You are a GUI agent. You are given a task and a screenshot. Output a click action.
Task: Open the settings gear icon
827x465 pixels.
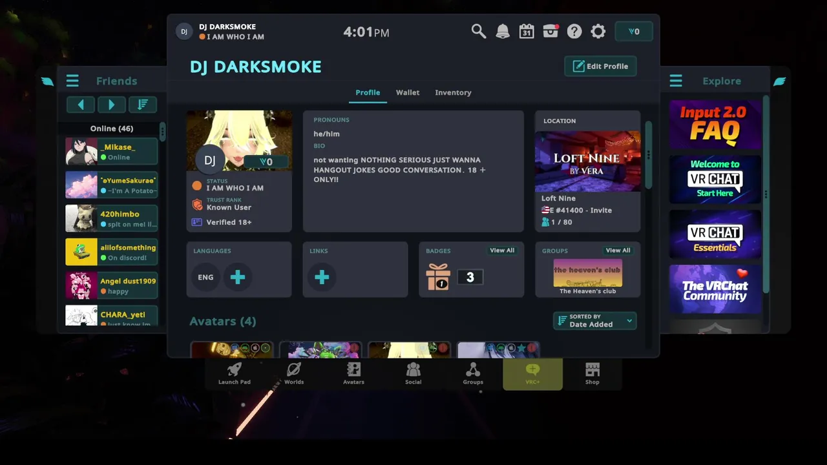tap(598, 32)
